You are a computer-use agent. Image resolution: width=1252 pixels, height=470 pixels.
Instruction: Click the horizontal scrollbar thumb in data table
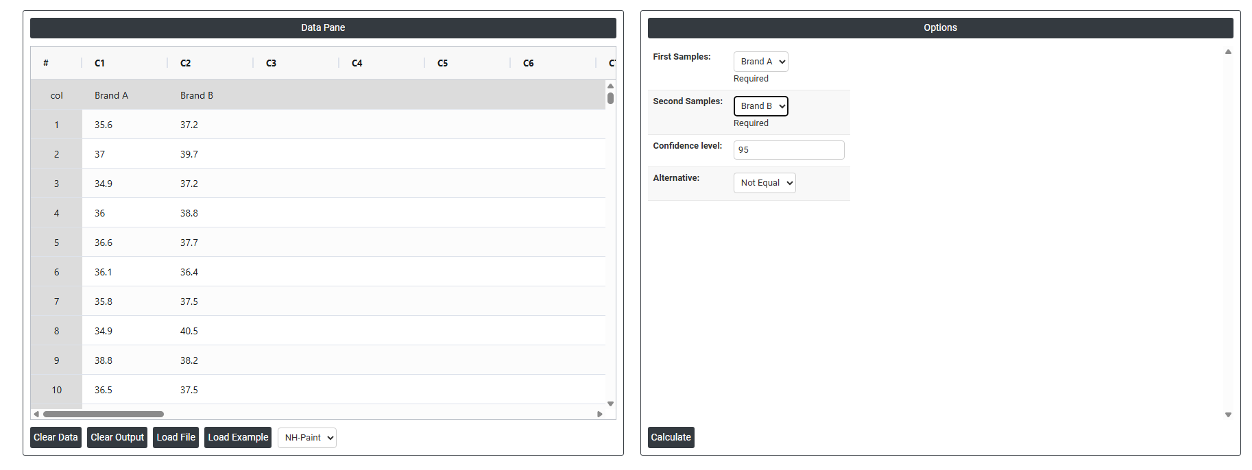103,414
